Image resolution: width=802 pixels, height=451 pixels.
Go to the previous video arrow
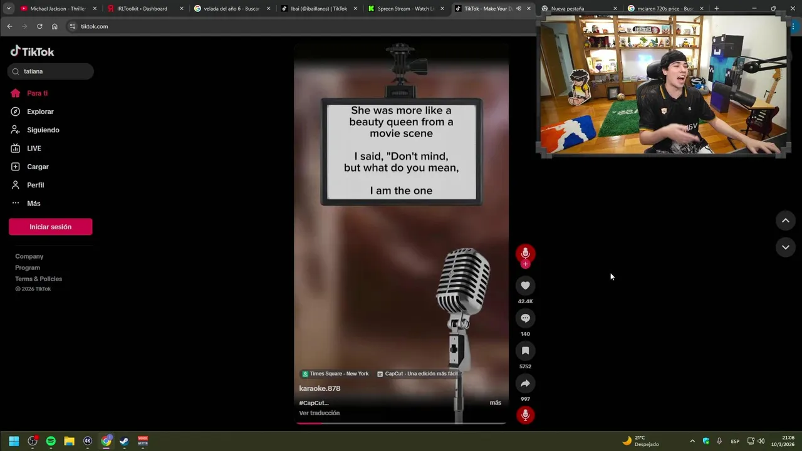coord(785,220)
